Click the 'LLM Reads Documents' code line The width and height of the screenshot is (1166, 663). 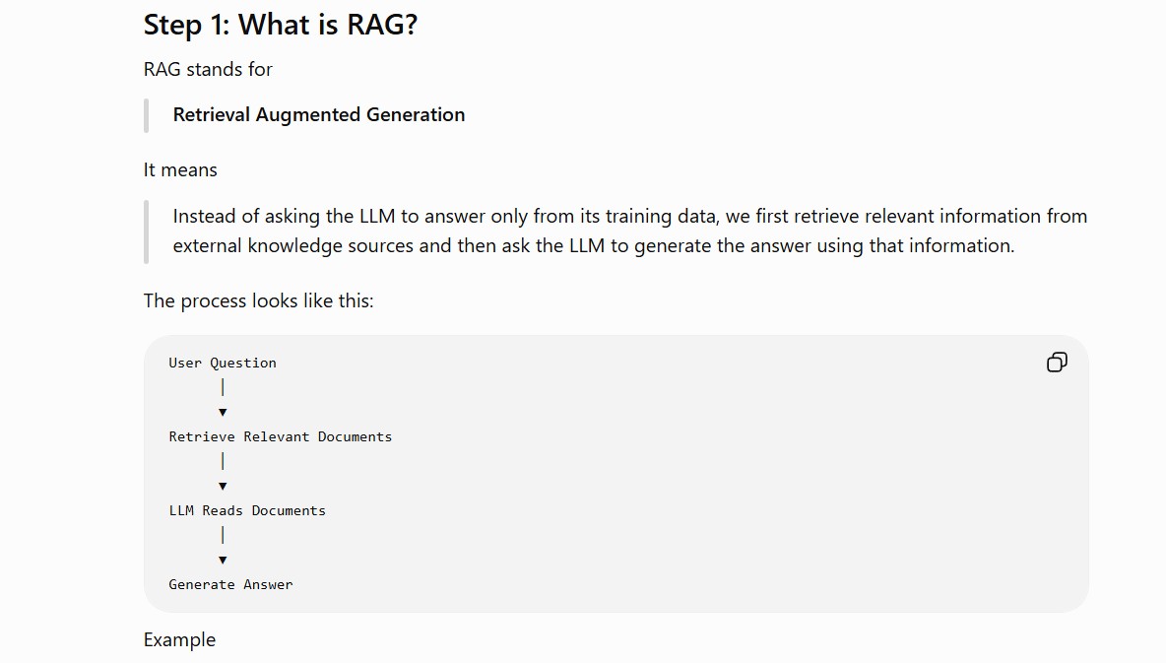[247, 510]
